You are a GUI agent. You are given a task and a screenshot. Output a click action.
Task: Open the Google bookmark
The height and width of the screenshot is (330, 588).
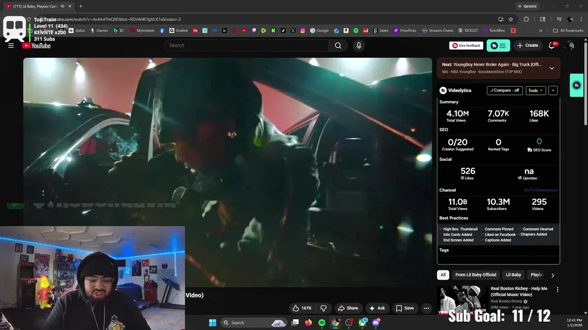coord(319,31)
